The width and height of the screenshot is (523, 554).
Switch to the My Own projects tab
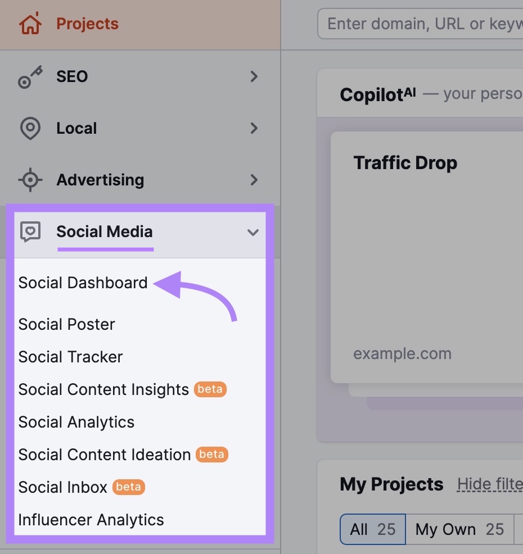click(460, 529)
